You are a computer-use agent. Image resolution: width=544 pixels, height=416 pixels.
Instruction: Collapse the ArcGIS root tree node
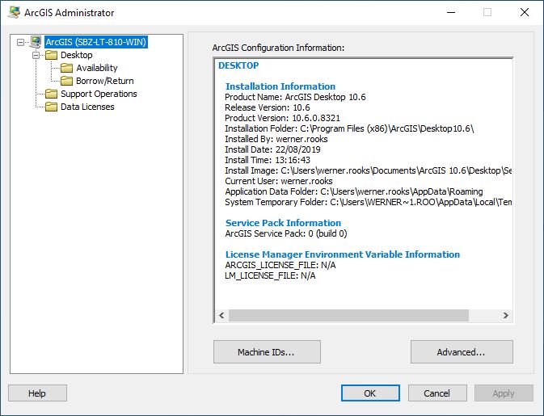20,42
